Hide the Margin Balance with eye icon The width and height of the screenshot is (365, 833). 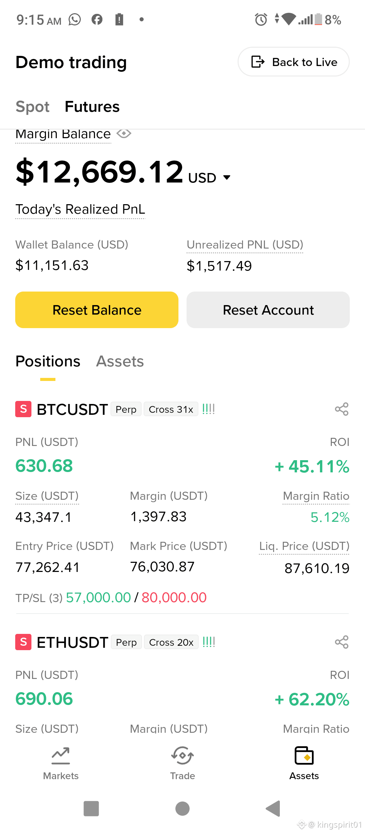[x=124, y=133]
